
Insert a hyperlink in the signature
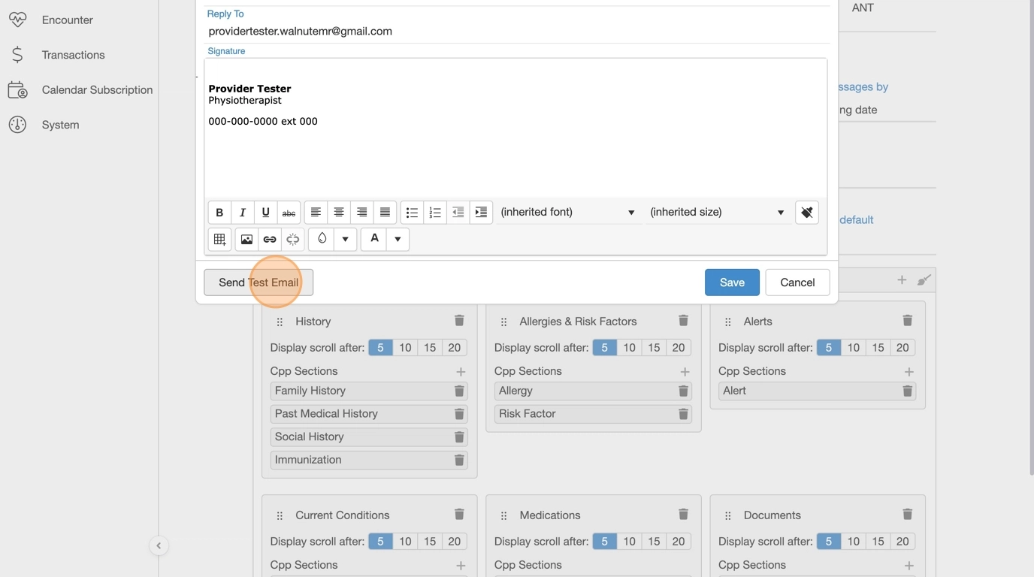269,240
